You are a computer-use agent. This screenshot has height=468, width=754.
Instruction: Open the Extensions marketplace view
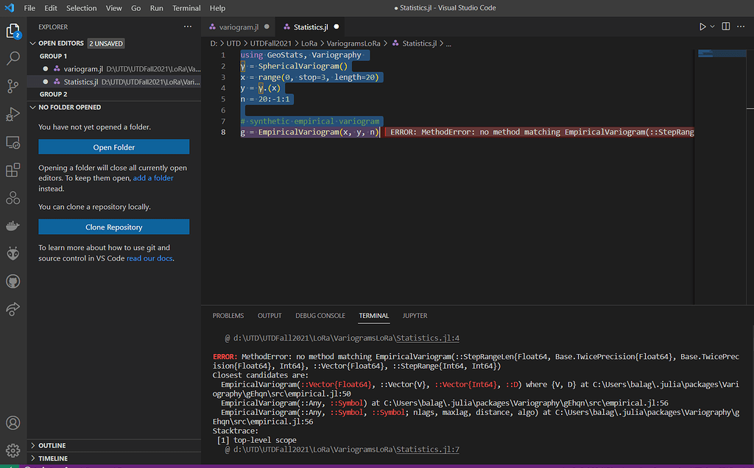click(x=13, y=171)
